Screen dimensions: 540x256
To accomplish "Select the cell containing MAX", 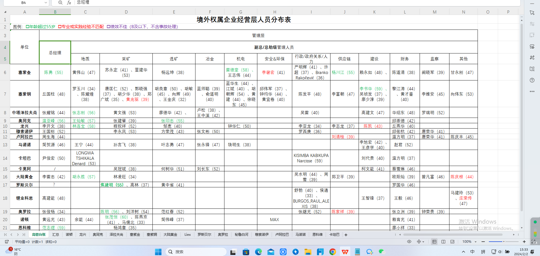I will (274, 219).
